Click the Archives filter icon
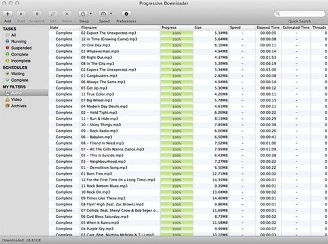The image size is (328, 244). click(7, 106)
